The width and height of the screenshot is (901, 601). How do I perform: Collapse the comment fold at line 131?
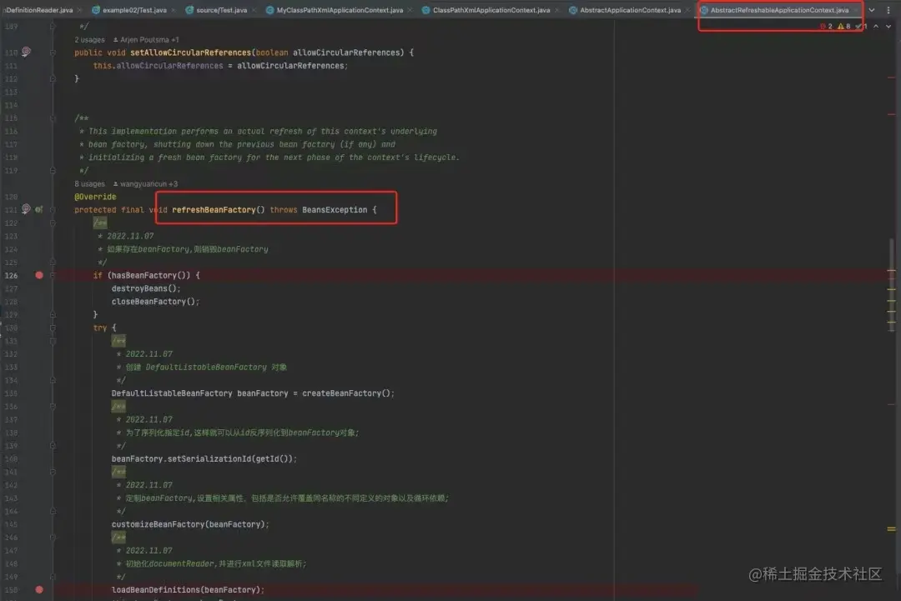[53, 341]
